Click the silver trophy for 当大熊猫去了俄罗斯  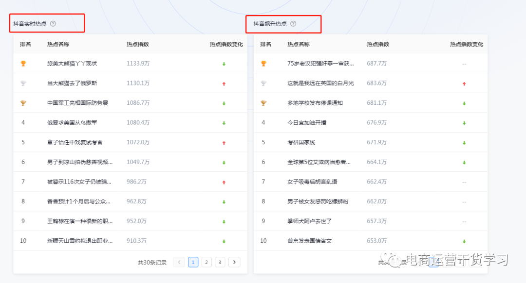tap(23, 83)
